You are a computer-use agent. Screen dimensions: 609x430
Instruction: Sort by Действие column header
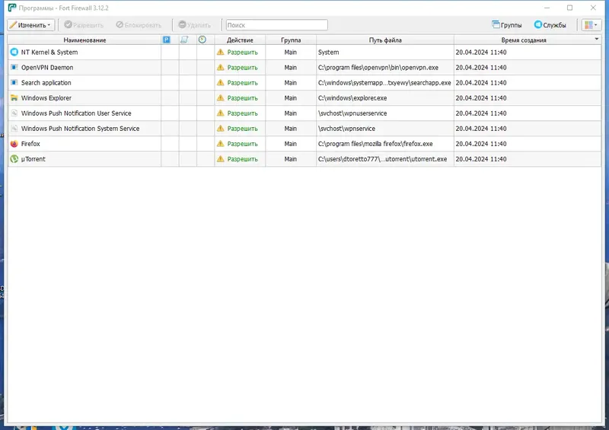click(x=240, y=40)
